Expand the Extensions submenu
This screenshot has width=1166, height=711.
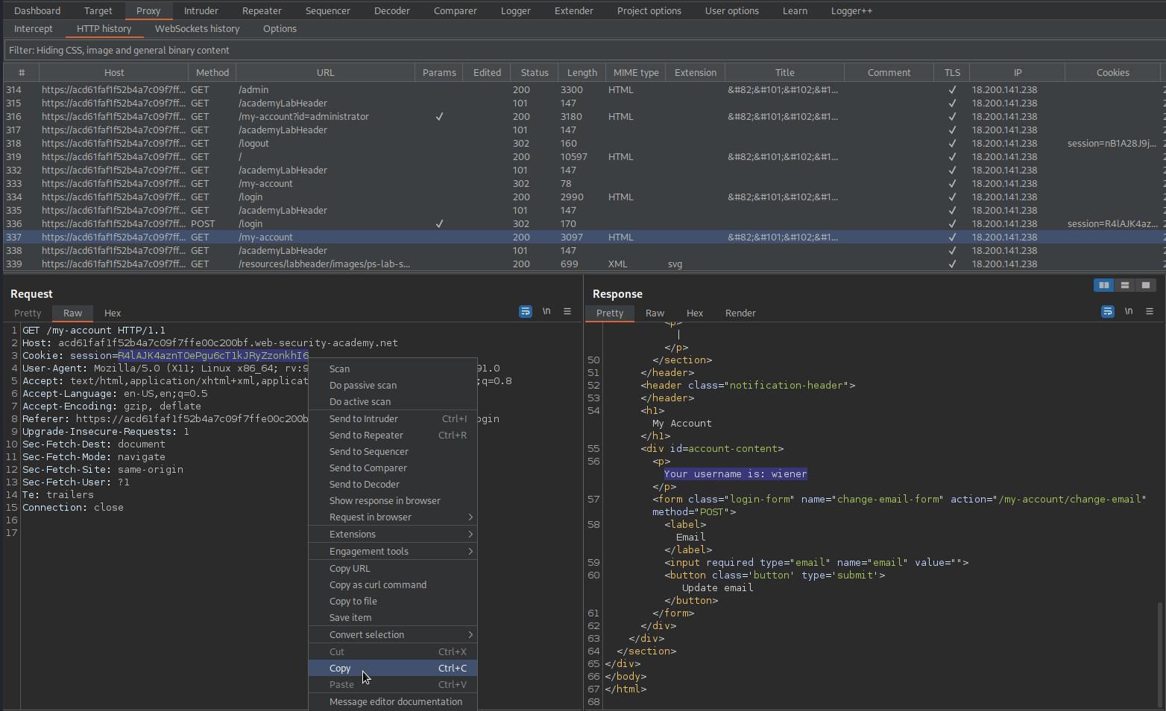click(393, 535)
